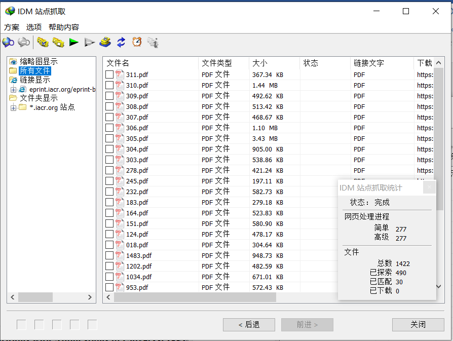The image size is (453, 341).
Task: Click the 关闭 button
Action: pyautogui.click(x=418, y=325)
